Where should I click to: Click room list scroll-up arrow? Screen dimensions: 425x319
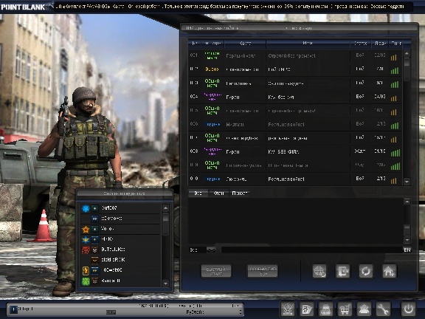407,54
